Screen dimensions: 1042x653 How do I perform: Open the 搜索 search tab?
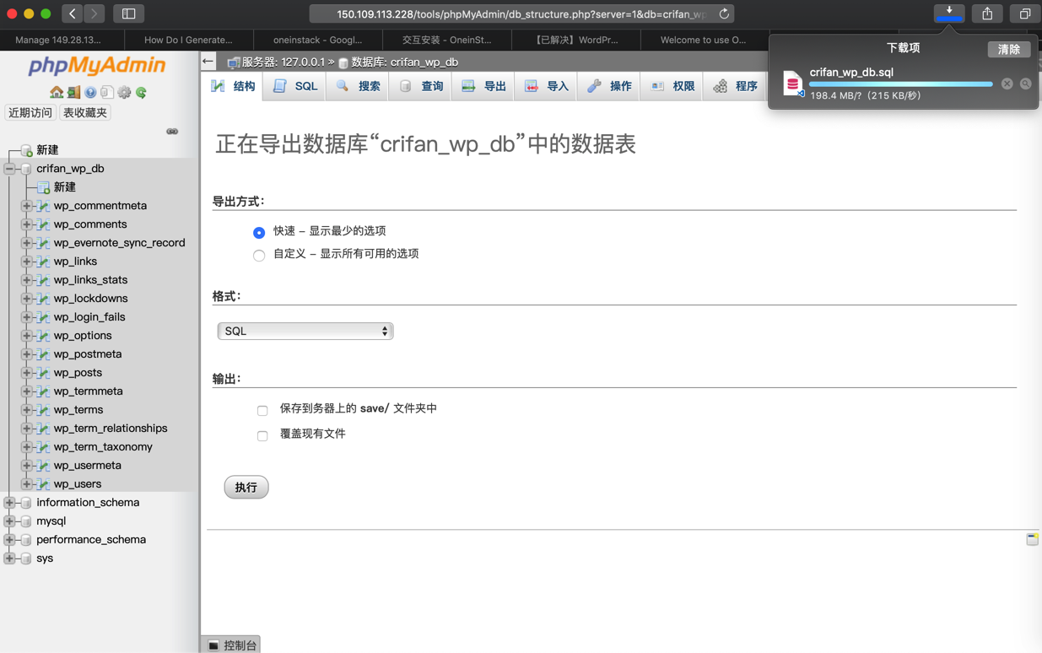click(x=358, y=86)
